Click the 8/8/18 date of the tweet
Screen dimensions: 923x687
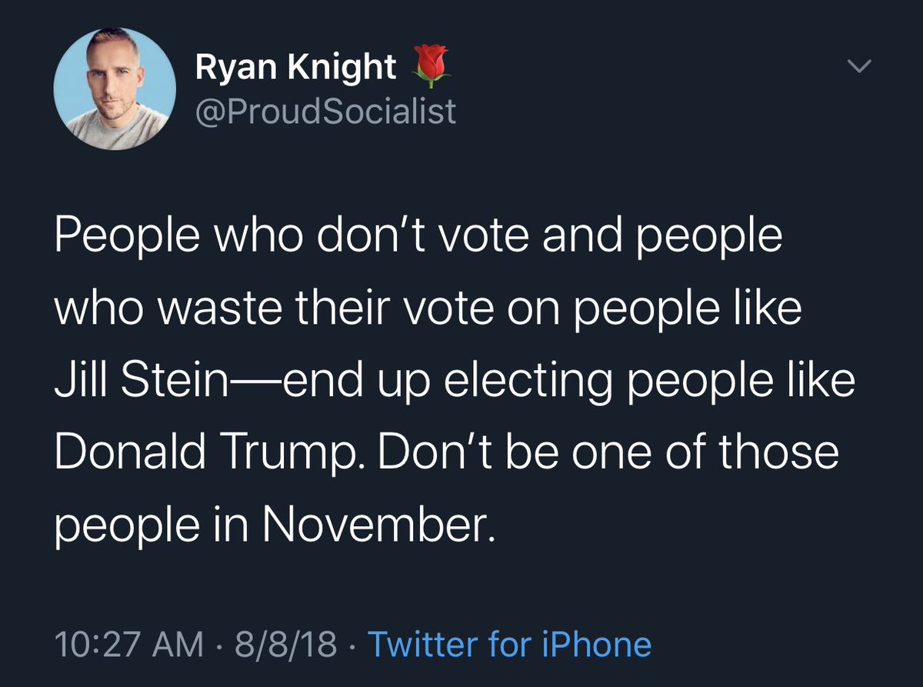tap(285, 644)
